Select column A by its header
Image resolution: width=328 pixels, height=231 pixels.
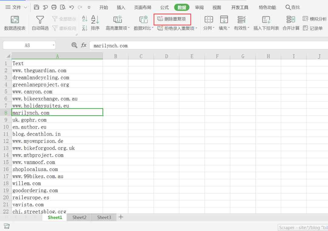[x=57, y=56]
